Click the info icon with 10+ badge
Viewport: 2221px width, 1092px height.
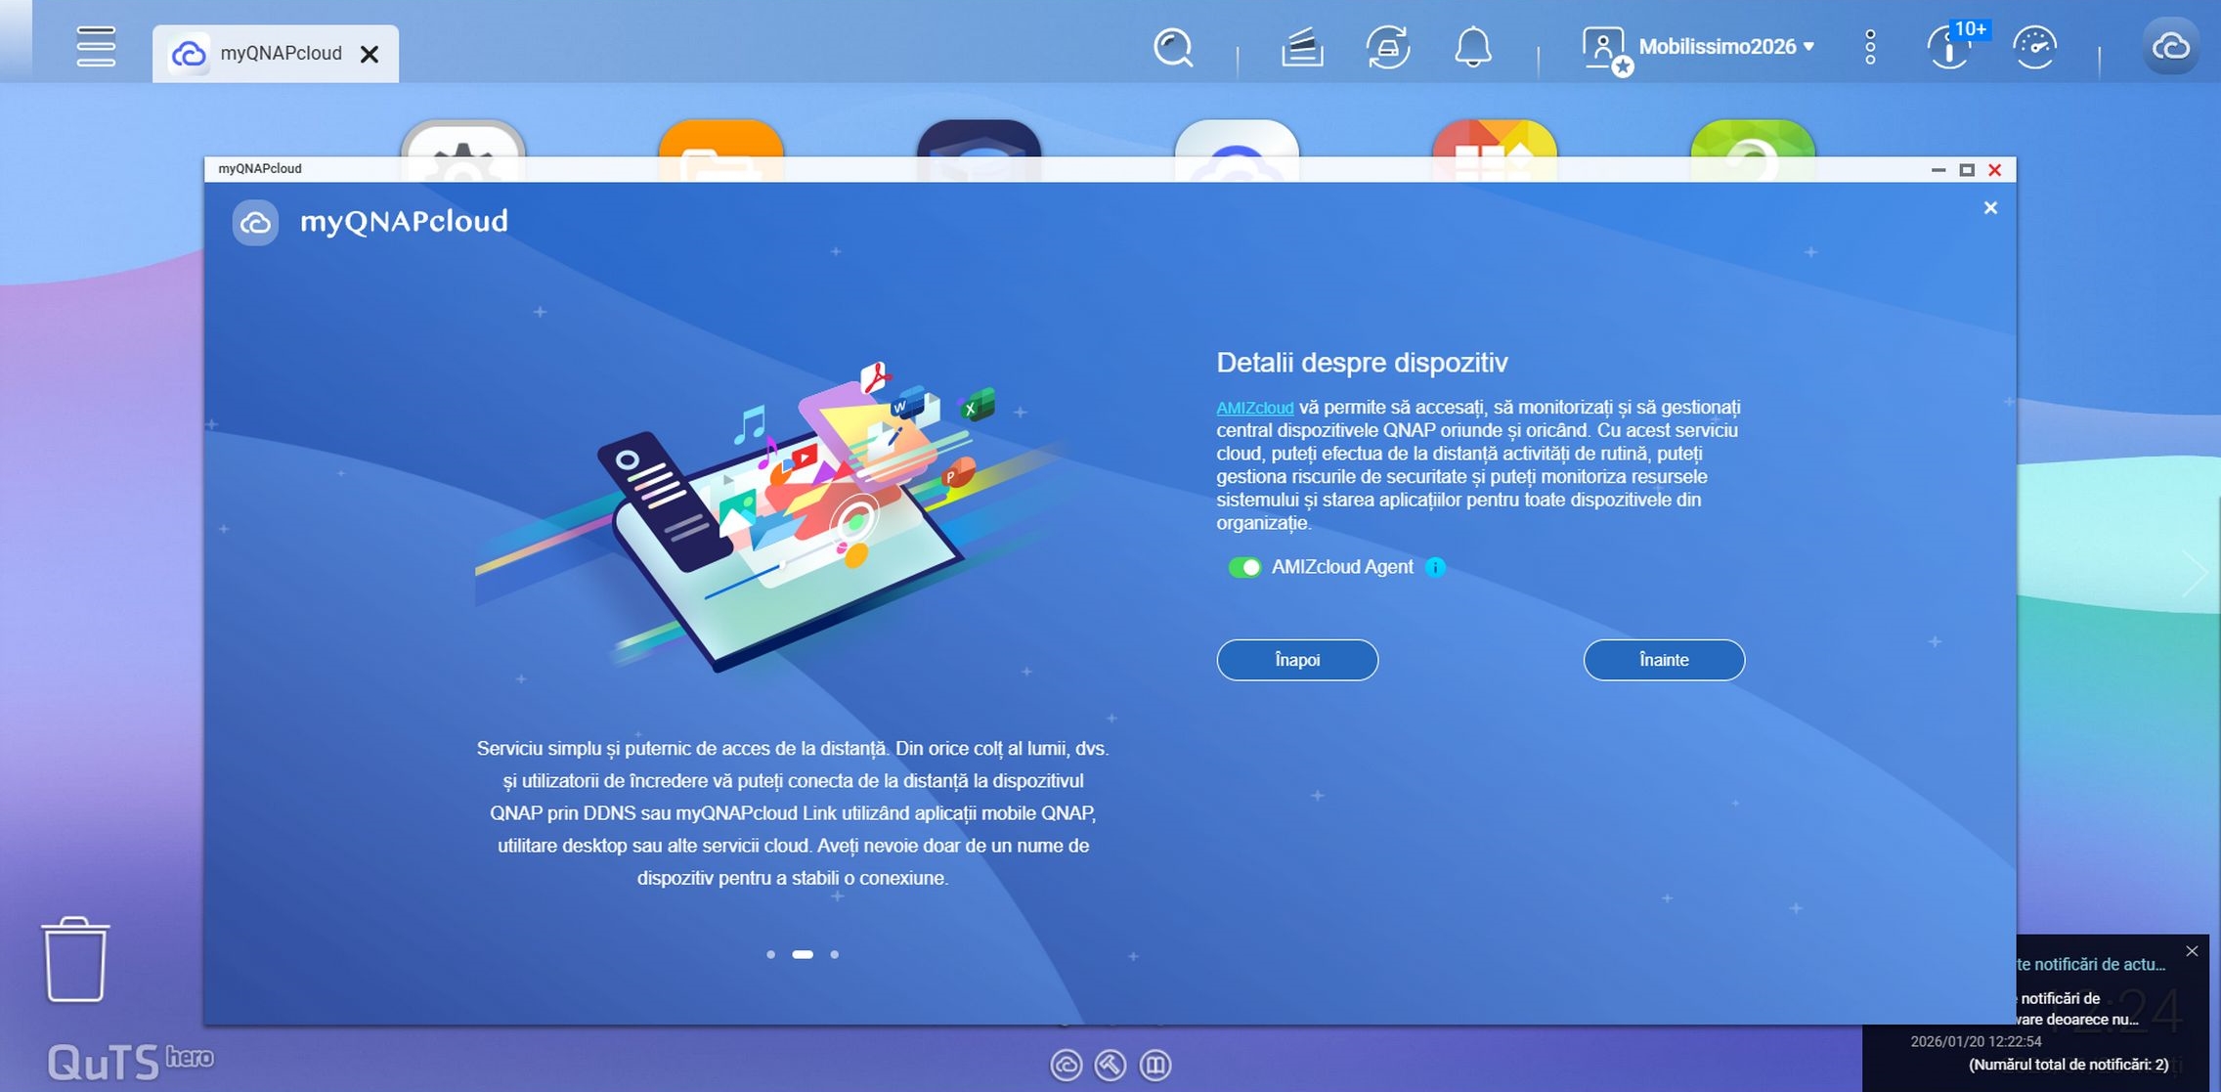pyautogui.click(x=1949, y=47)
